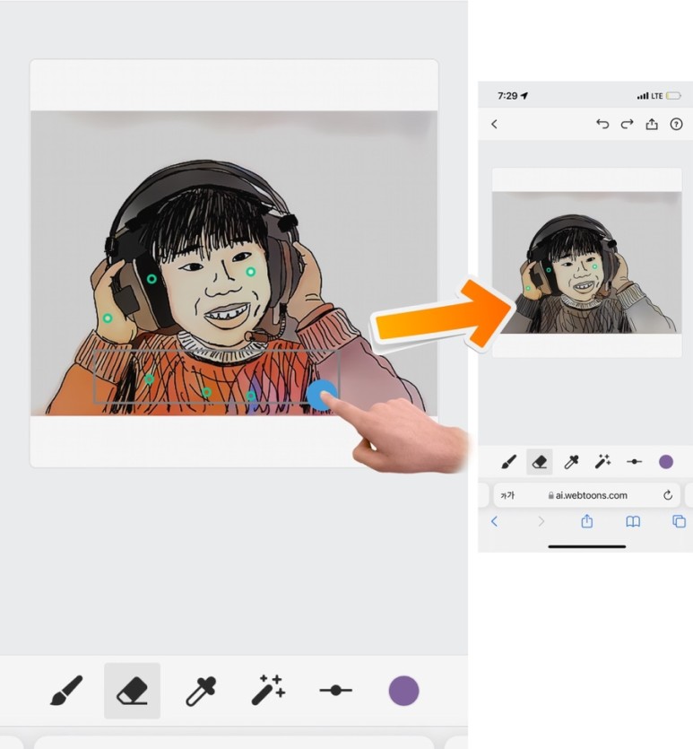
Task: Tap the eyedropper tool in the phone screenshot
Action: [571, 462]
